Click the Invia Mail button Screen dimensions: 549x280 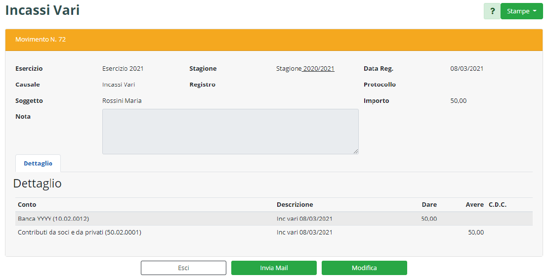(274, 268)
